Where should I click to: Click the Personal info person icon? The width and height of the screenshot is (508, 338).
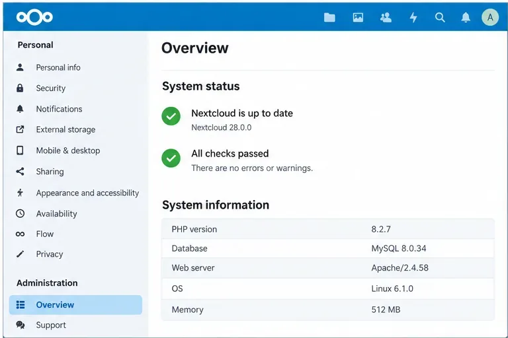coord(20,67)
